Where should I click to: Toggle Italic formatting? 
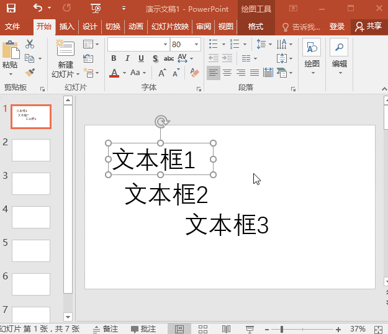point(127,58)
